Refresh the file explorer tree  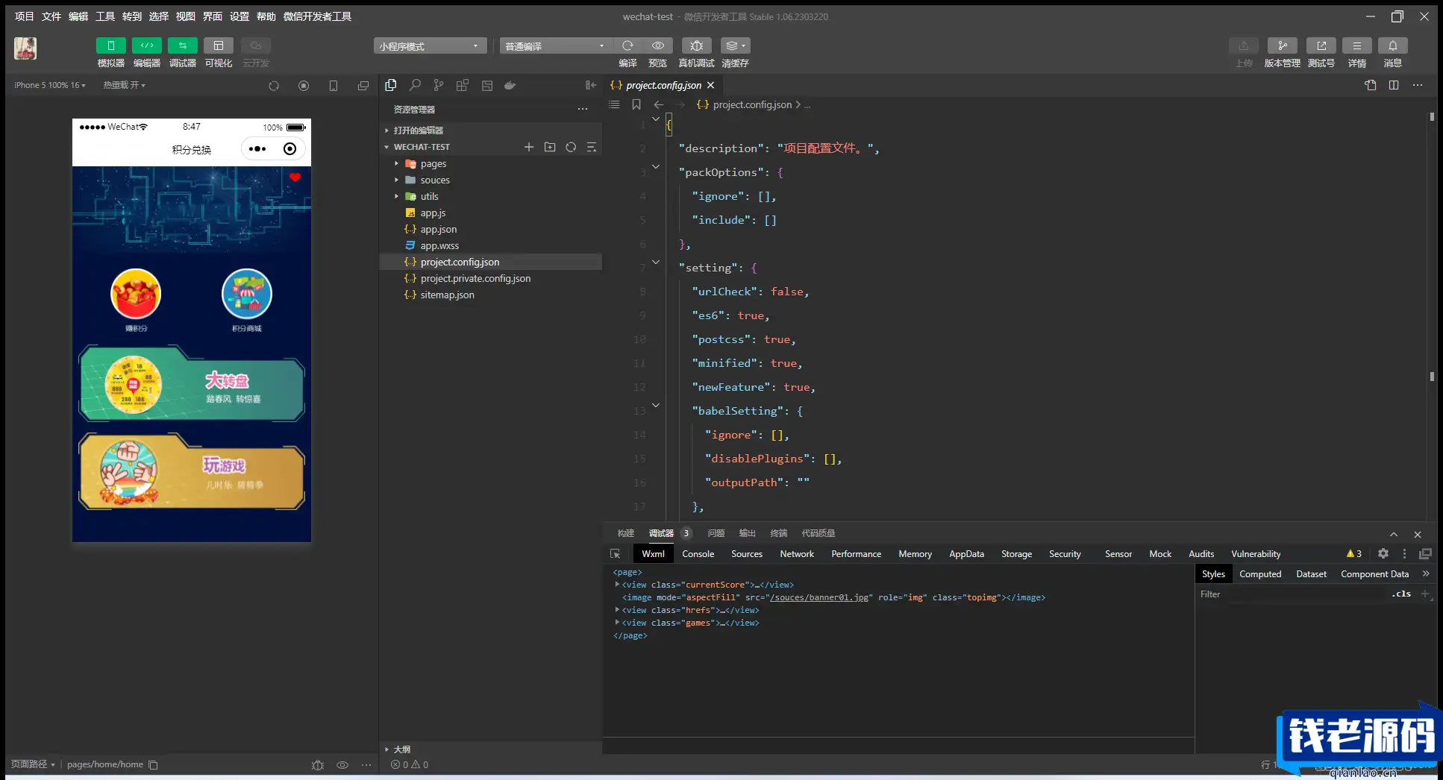(571, 147)
